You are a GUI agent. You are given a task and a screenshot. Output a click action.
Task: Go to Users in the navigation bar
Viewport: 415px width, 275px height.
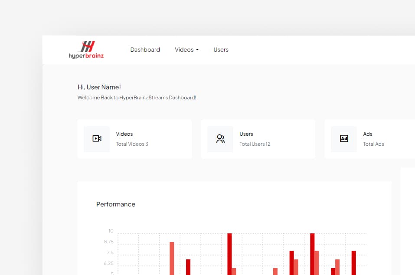click(x=221, y=50)
